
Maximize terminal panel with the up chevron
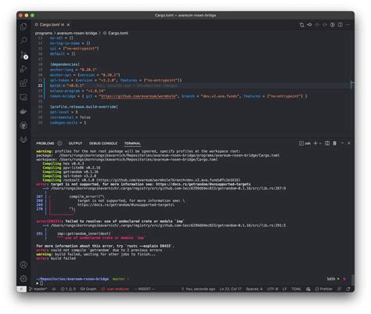point(342,143)
